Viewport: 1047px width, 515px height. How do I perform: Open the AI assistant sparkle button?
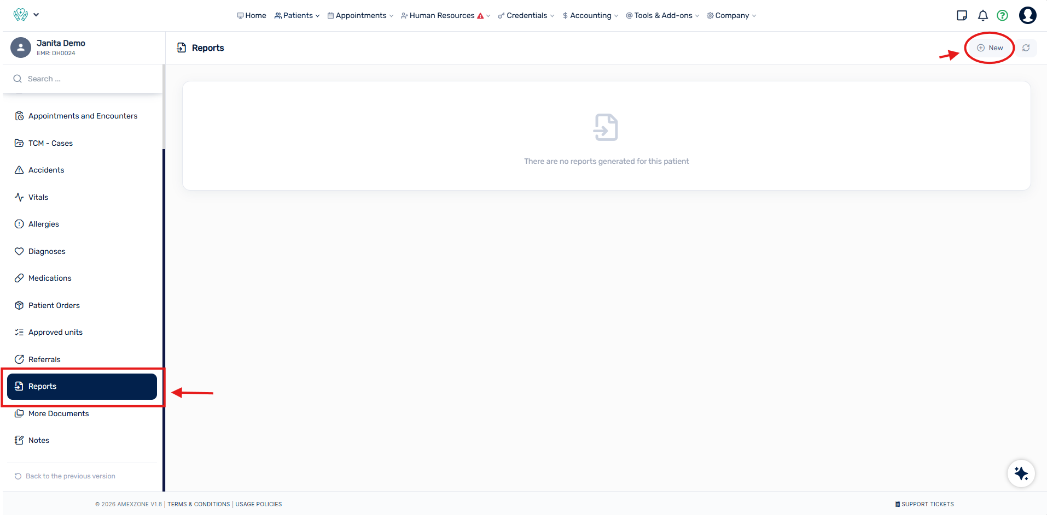(x=1021, y=473)
